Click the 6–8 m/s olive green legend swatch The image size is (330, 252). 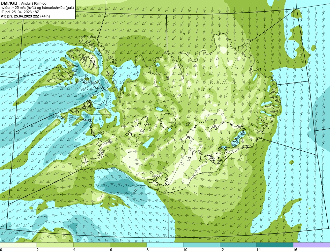128,245
